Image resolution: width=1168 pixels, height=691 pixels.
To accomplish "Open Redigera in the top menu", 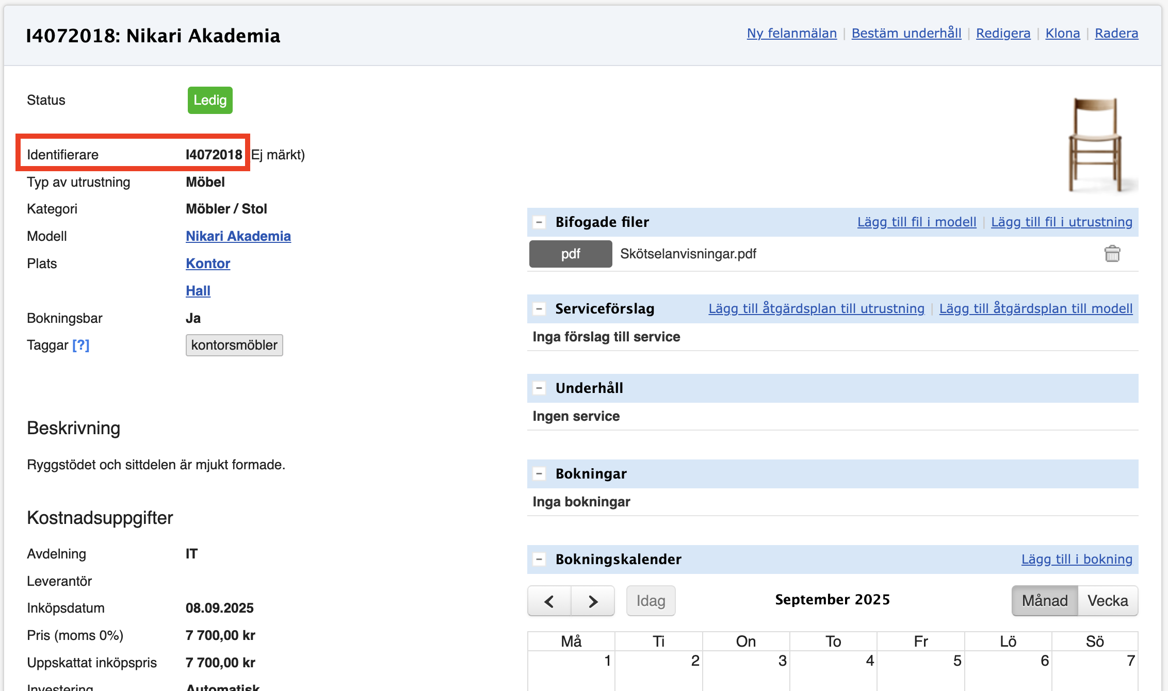I will pos(1003,34).
